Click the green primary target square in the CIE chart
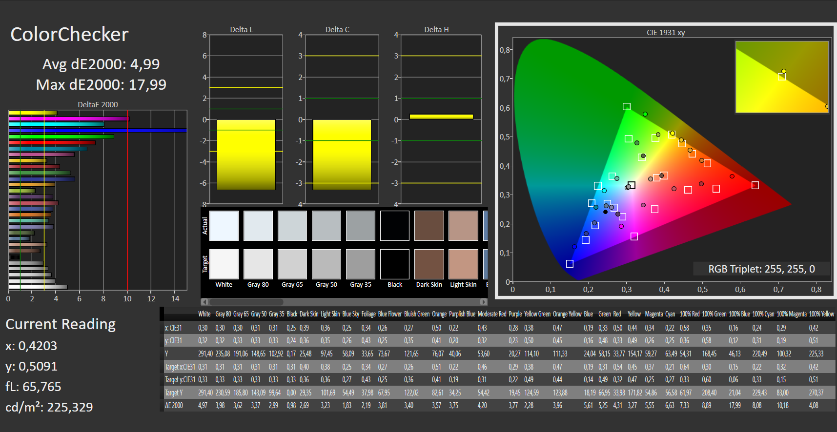The image size is (837, 432). pyautogui.click(x=627, y=106)
